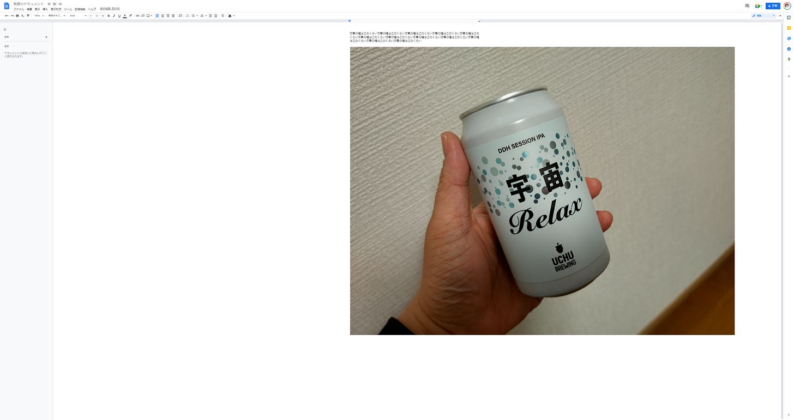
Task: Click the spell check icon
Action: click(22, 16)
